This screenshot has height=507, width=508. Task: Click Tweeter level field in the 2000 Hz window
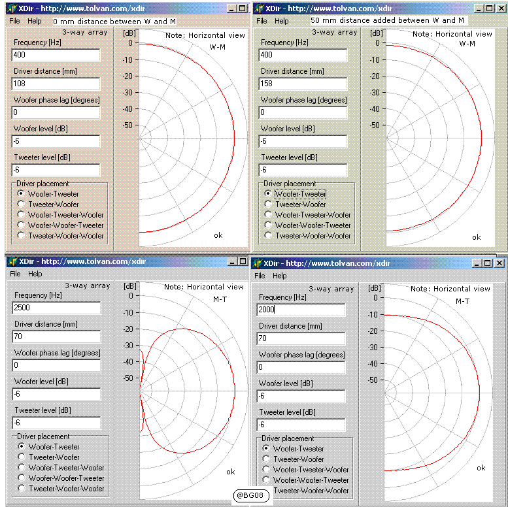point(301,425)
